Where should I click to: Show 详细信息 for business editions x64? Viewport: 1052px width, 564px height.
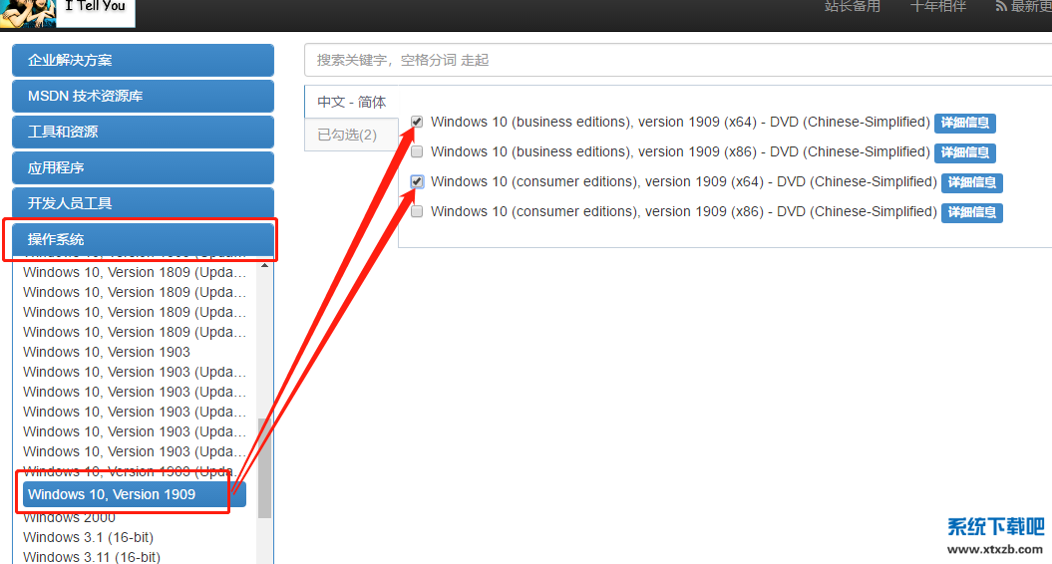tap(964, 124)
